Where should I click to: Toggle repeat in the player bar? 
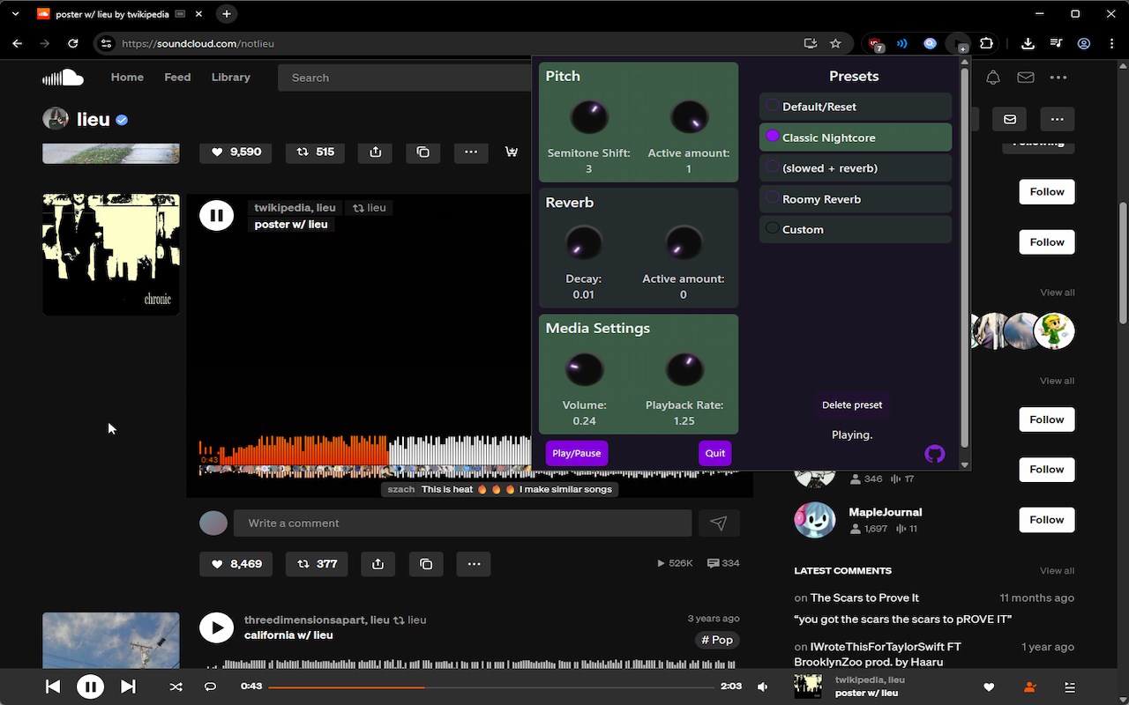[x=210, y=686]
